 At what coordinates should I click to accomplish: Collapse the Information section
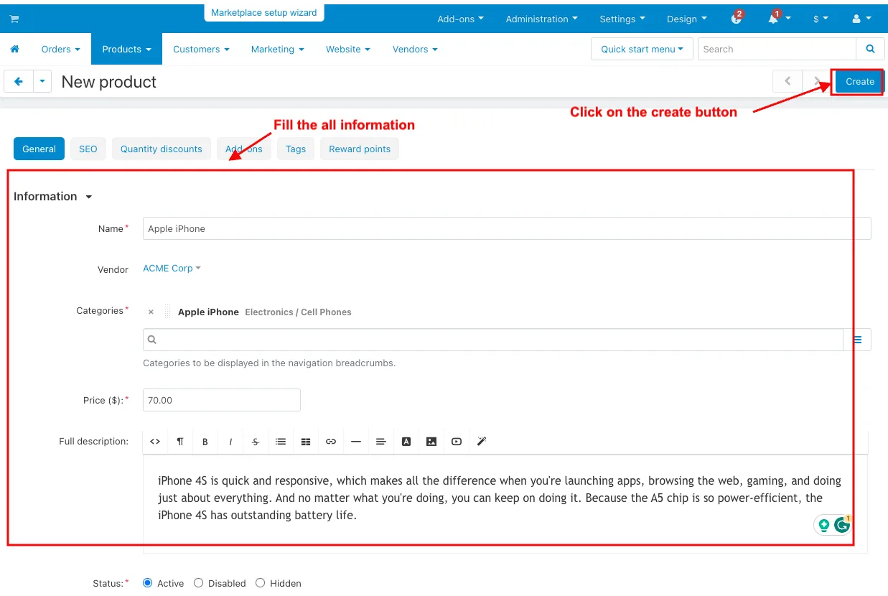pyautogui.click(x=53, y=197)
